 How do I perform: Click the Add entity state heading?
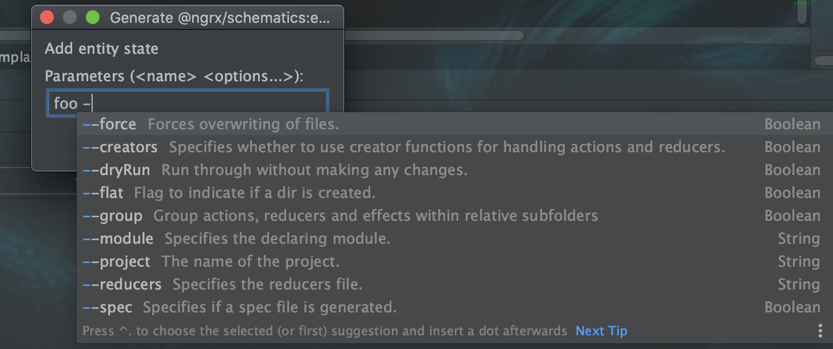click(101, 49)
